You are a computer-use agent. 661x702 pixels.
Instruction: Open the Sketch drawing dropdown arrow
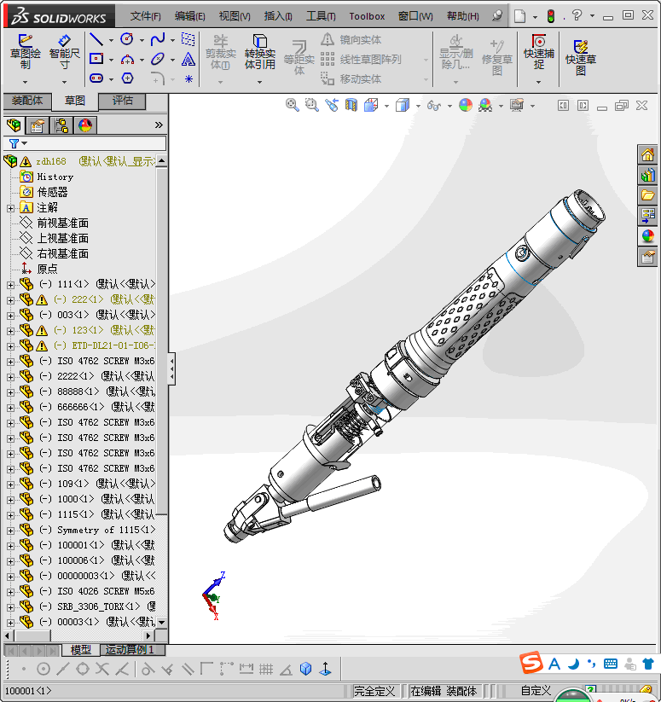click(25, 83)
